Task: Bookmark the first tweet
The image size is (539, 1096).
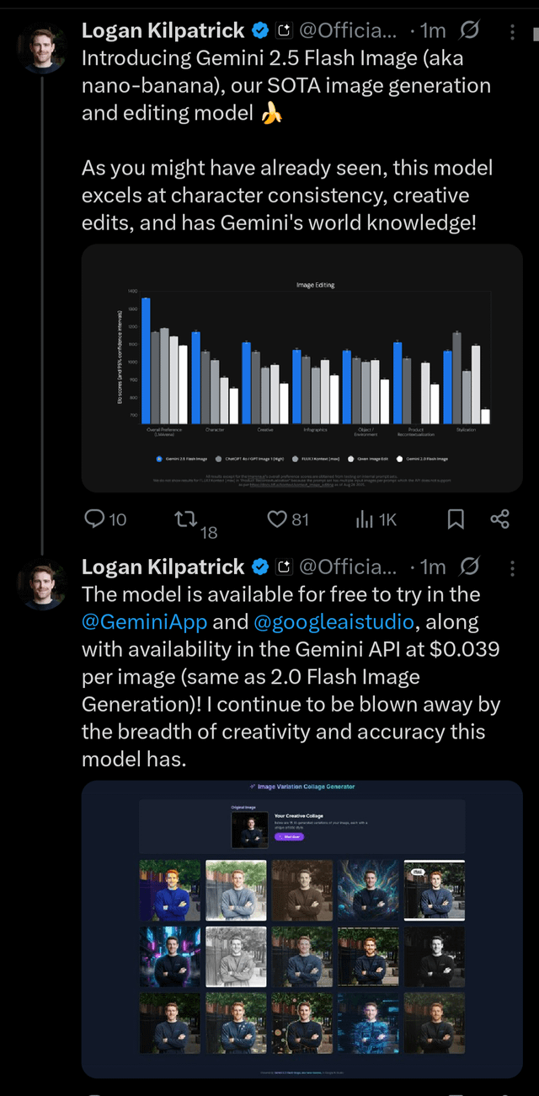Action: 456,519
